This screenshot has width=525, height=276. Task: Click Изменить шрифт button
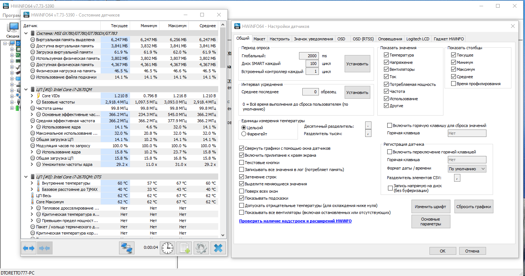(x=431, y=207)
